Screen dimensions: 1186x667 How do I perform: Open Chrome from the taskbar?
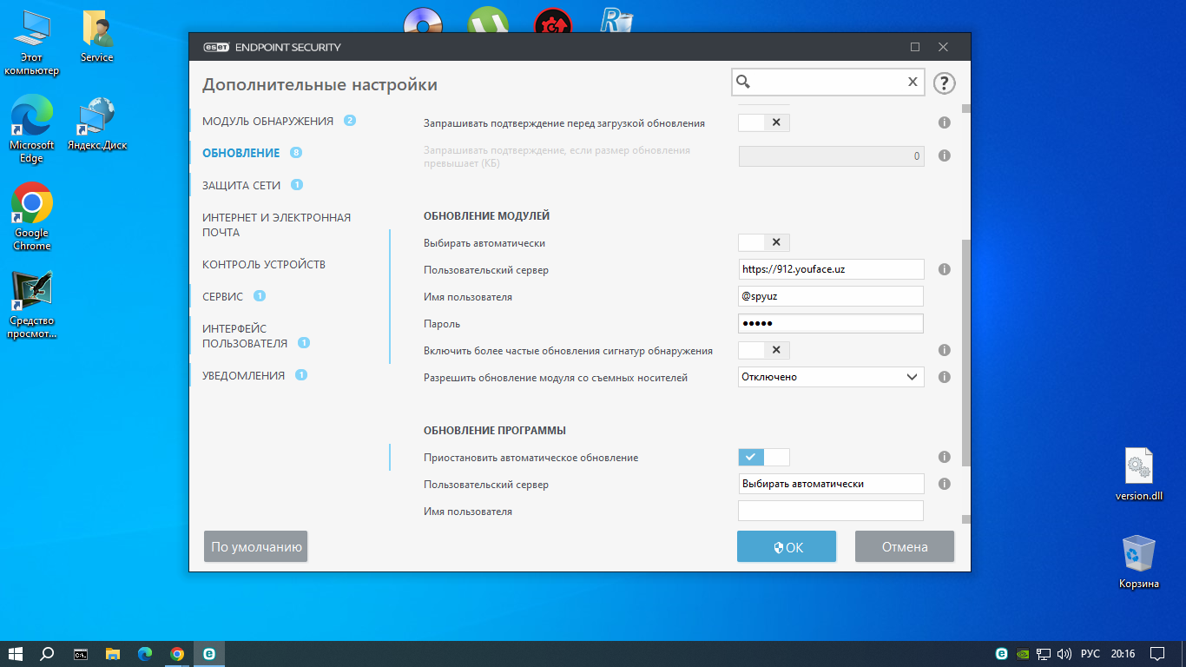pyautogui.click(x=177, y=654)
